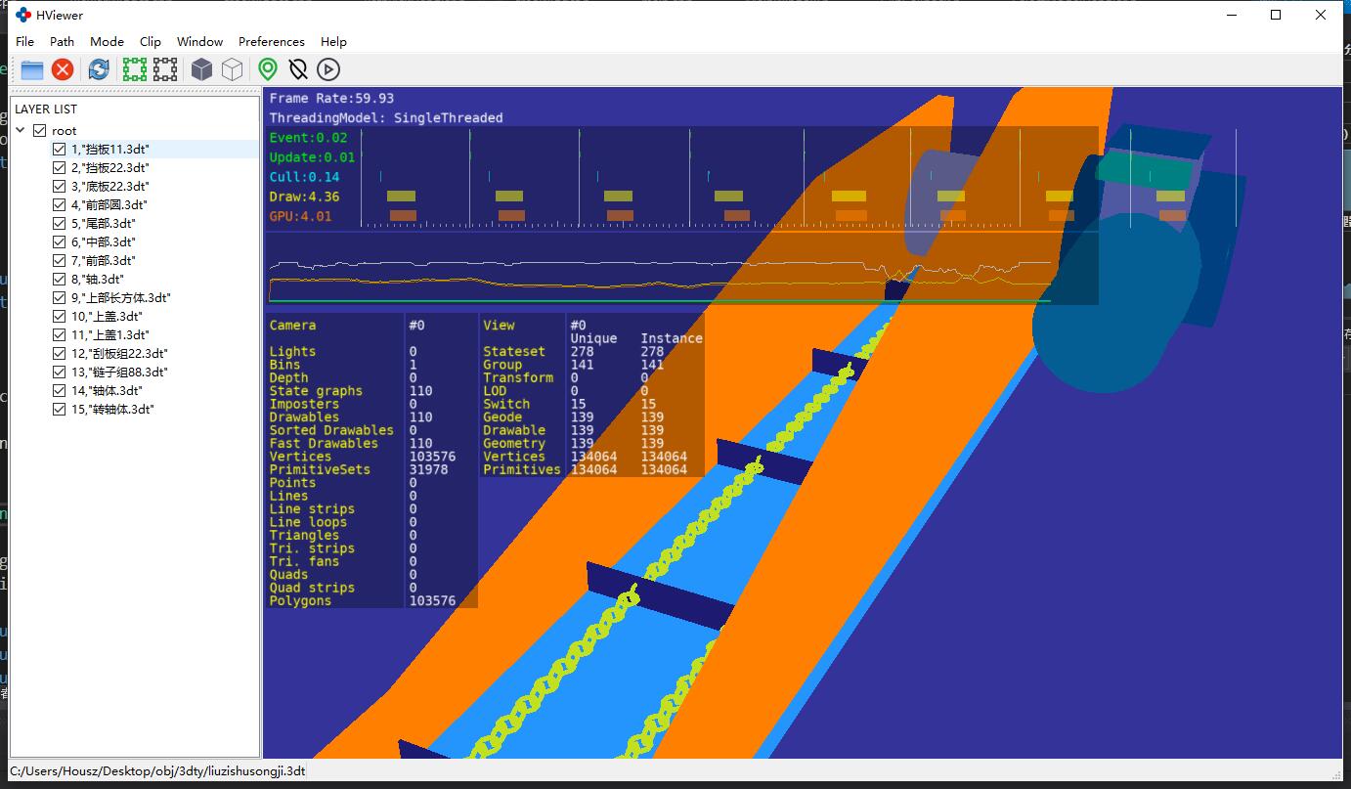The image size is (1351, 789).
Task: Switch to the wireframe white cube view
Action: (232, 69)
